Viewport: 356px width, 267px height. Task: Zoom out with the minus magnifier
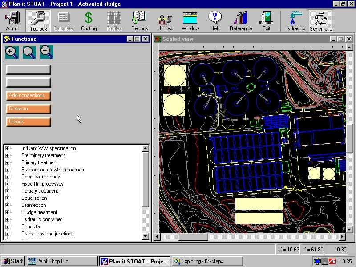(x=47, y=52)
